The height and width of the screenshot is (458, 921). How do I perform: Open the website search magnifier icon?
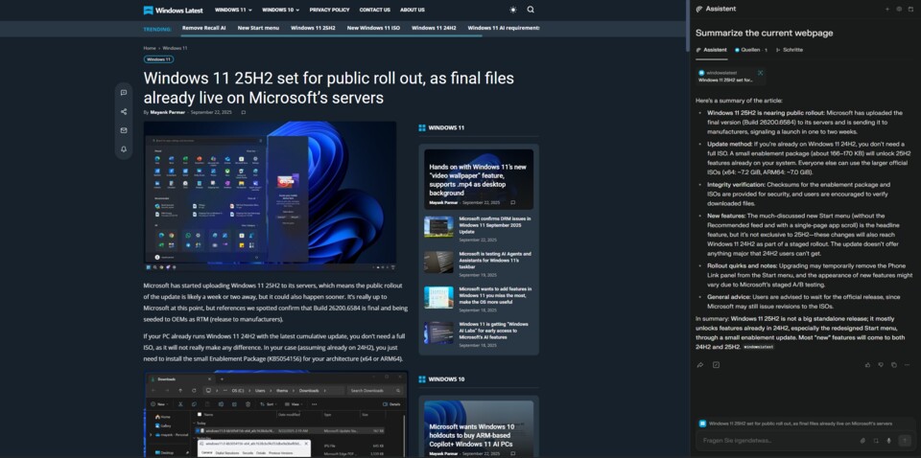531,10
